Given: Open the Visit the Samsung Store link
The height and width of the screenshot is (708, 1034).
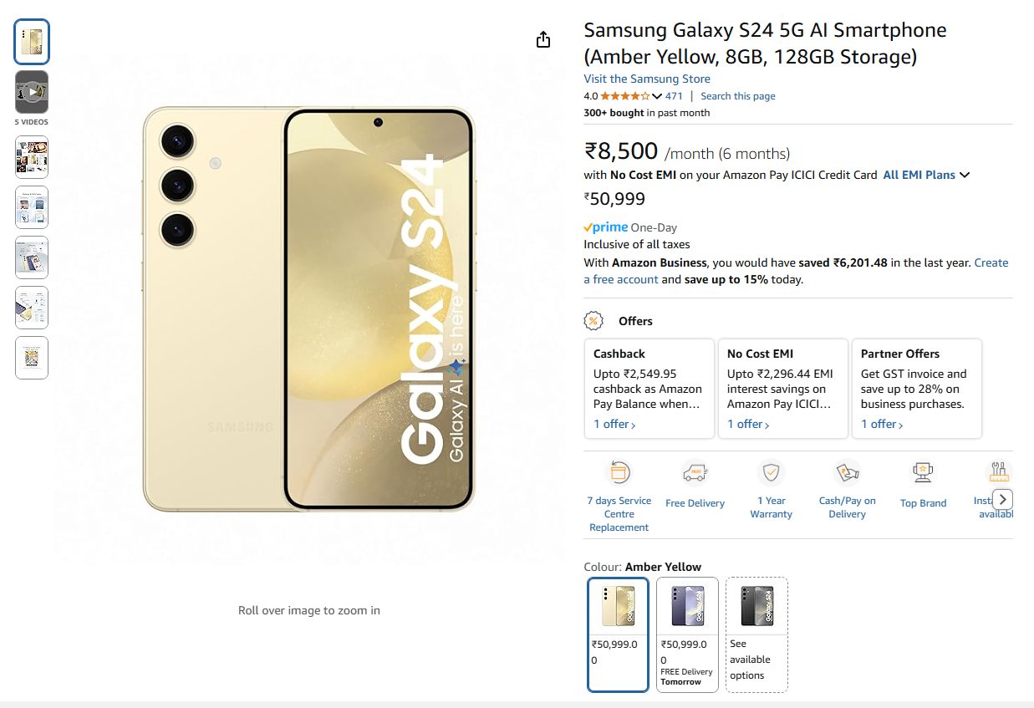Looking at the screenshot, I should pos(647,78).
